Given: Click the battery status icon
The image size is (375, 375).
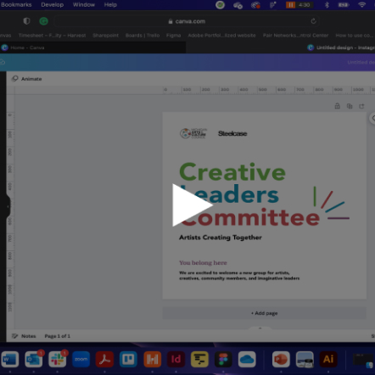Looking at the screenshot, I should 344,5.
